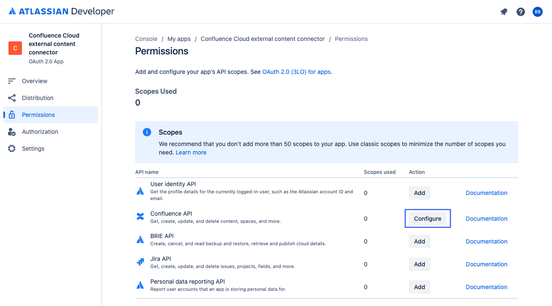Add the Jira API
552x306 pixels.
click(419, 264)
